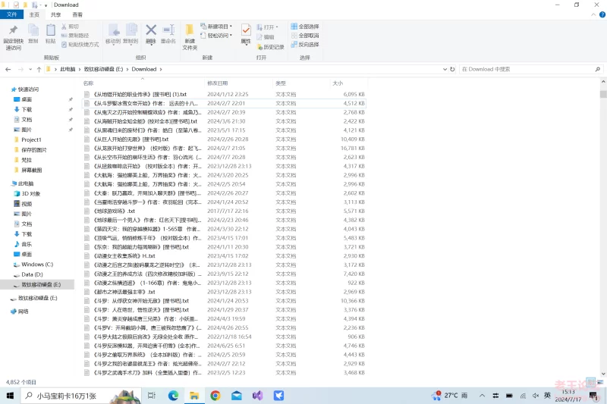
Task: Select Windows (C:) drive
Action: point(37,265)
